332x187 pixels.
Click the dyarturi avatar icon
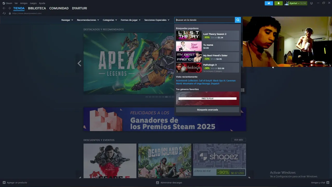287,3
